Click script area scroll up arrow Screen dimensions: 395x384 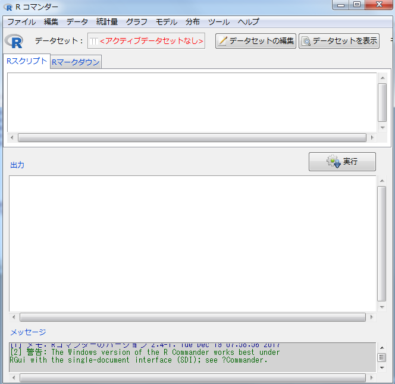click(x=383, y=78)
